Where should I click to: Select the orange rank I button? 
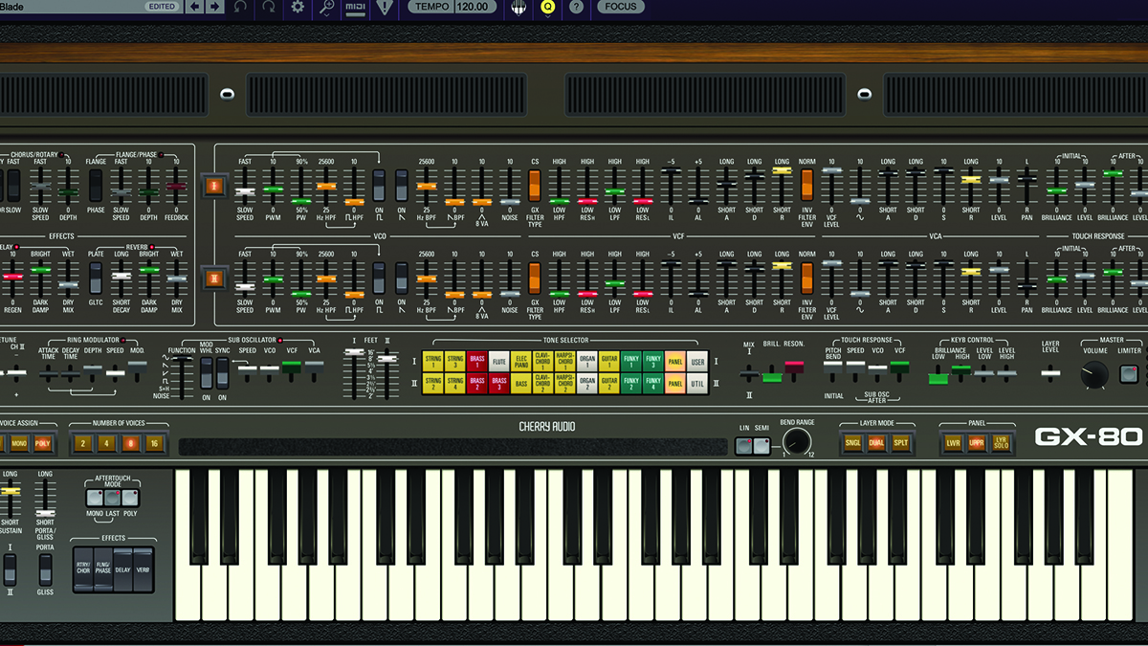coord(212,187)
